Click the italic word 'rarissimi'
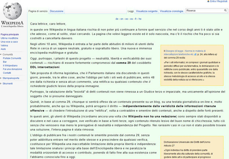The height and width of the screenshot is (159, 229). pyautogui.click(x=164, y=125)
